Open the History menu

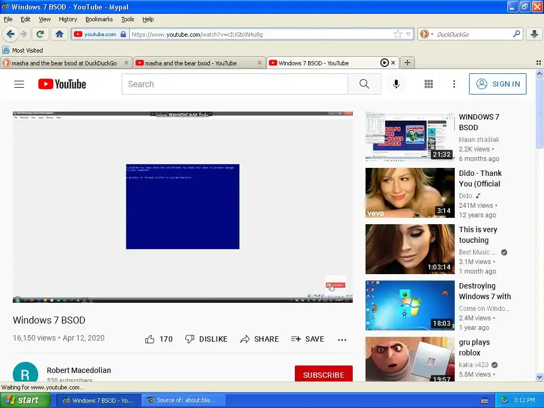(x=68, y=19)
